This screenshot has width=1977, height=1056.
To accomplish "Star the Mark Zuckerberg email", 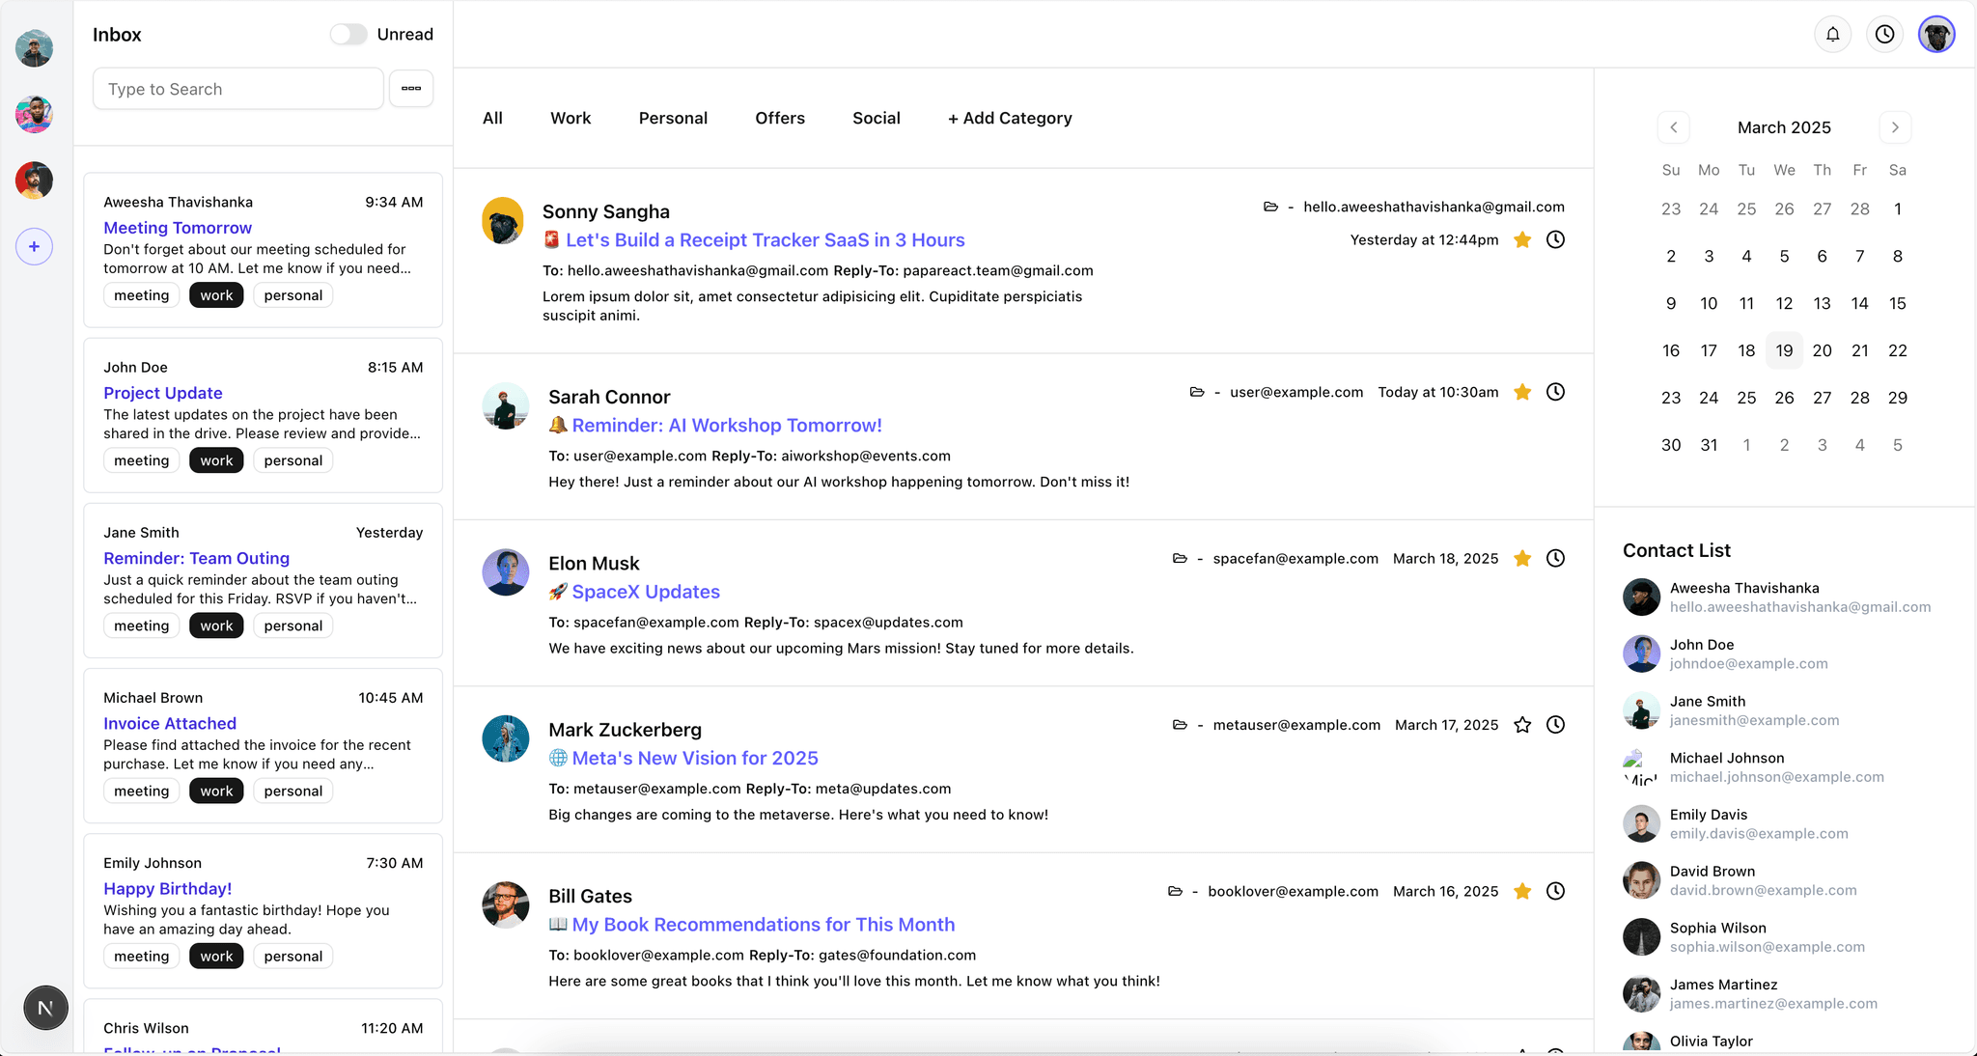I will coord(1522,725).
